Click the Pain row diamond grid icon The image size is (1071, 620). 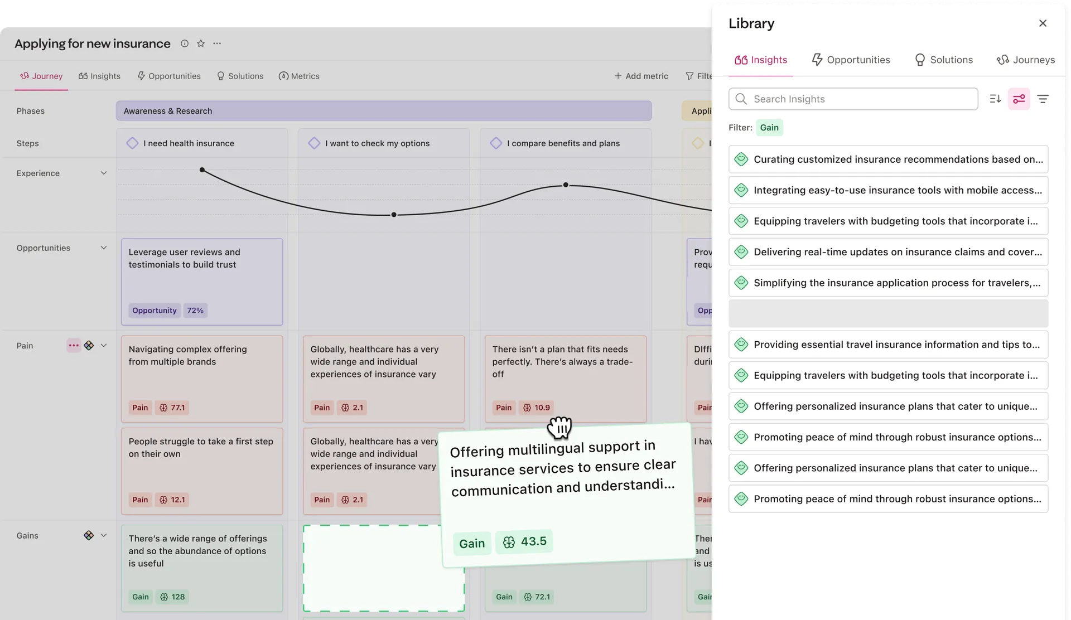pyautogui.click(x=89, y=346)
